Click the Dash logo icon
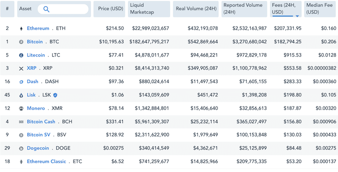 (21, 82)
